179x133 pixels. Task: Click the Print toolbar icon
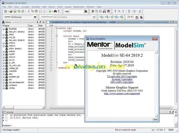pyautogui.click(x=23, y=11)
